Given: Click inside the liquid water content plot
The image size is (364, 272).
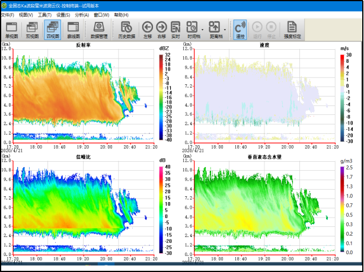Looking at the screenshot, I should [x=264, y=207].
